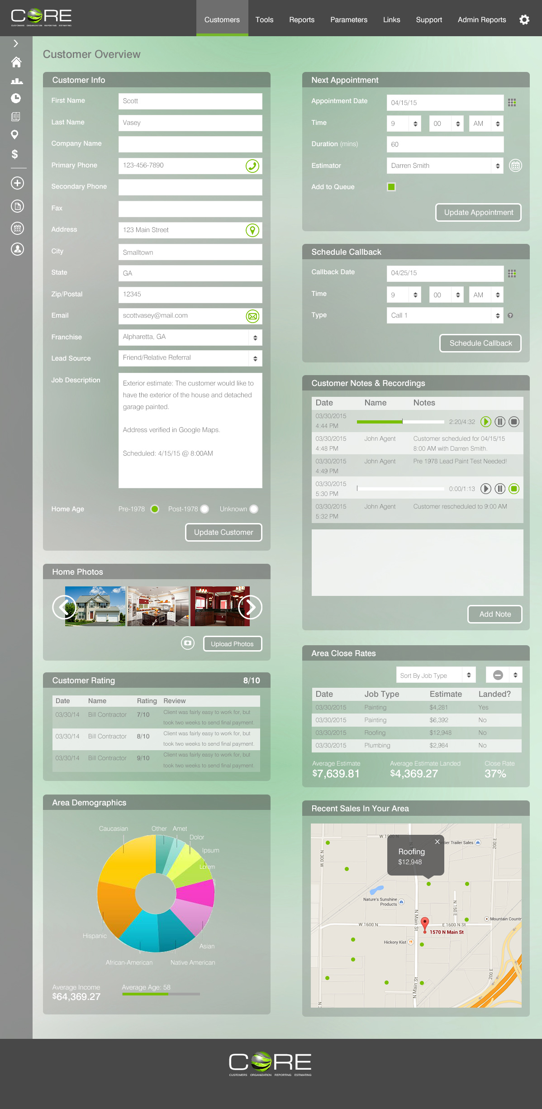Click the camera icon beside Upload Photos

tap(187, 643)
